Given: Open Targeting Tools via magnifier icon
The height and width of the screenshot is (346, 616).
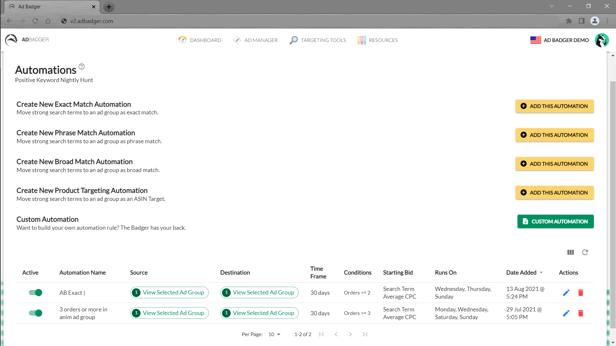Looking at the screenshot, I should (293, 40).
